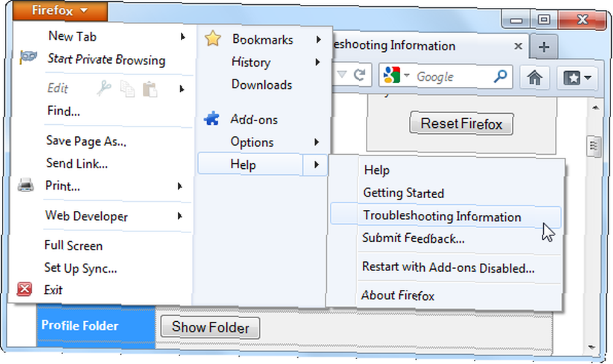This screenshot has height=364, width=613.
Task: Start Private Browsing from menu
Action: click(106, 59)
